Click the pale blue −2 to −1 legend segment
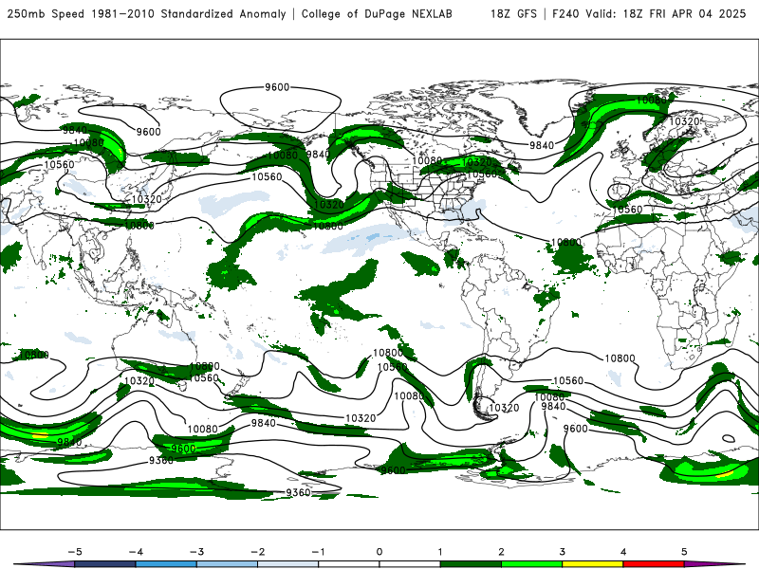The width and height of the screenshot is (759, 569). (x=288, y=564)
